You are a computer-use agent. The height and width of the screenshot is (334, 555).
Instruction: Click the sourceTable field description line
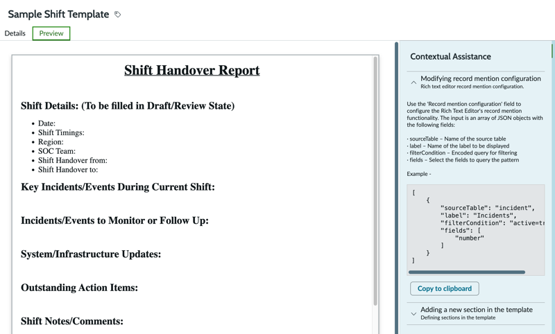pos(456,139)
